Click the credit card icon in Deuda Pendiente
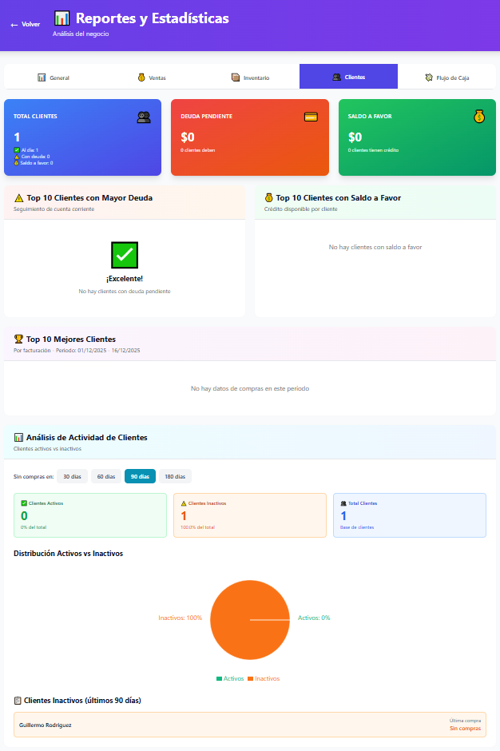500x751 pixels. 312,117
